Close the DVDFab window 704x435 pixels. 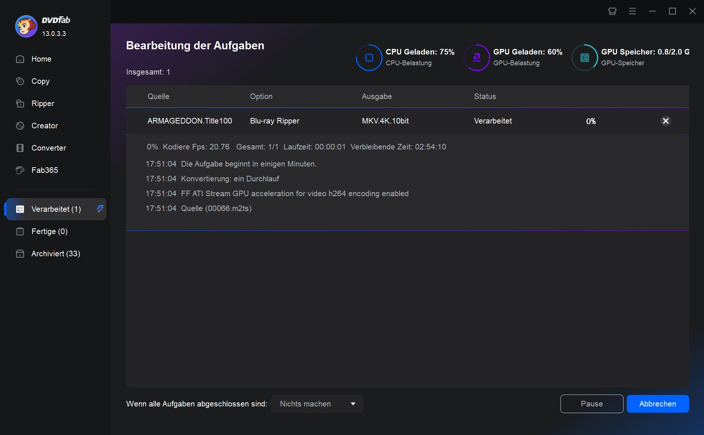pyautogui.click(x=693, y=11)
